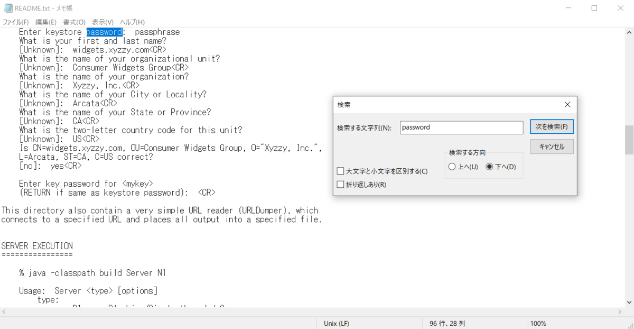Open the 表示(V) menu
Screen dimensions: 634x329
(x=102, y=22)
